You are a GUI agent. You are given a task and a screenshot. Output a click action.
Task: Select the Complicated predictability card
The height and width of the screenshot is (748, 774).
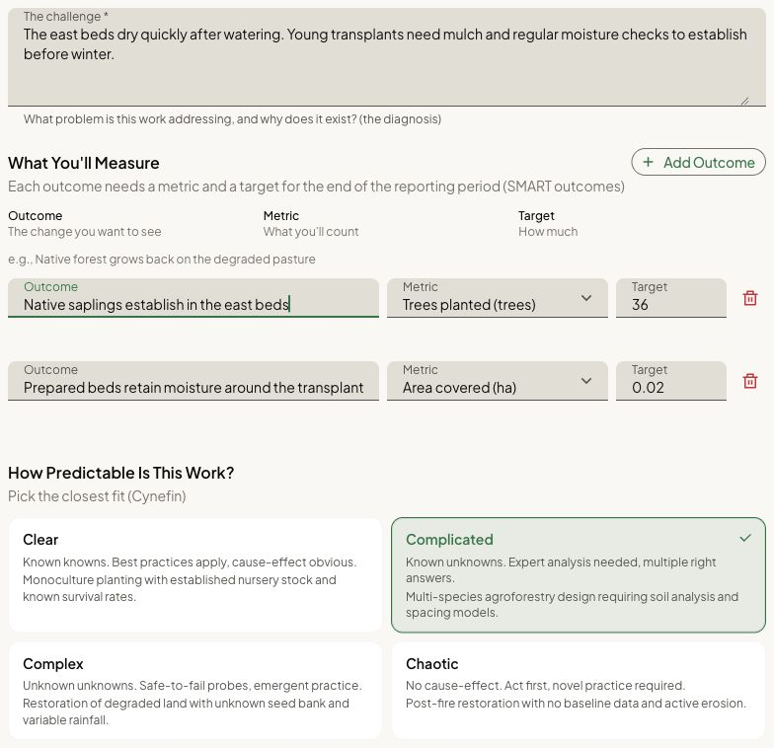[579, 574]
